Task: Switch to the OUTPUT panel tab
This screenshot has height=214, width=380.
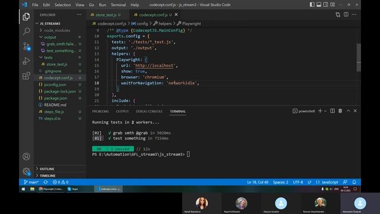Action: pos(122,111)
